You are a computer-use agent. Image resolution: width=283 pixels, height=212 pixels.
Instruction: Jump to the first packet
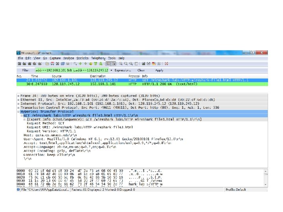(x=96, y=64)
